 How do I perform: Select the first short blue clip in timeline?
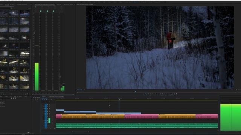pos(60,110)
